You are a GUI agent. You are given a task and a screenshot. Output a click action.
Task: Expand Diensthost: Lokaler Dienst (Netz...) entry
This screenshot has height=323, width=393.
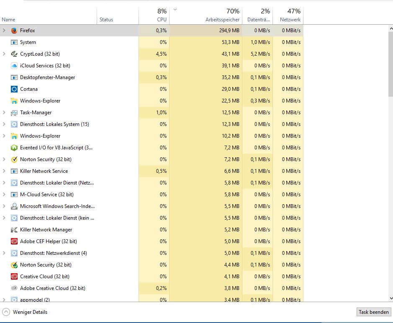click(x=4, y=183)
